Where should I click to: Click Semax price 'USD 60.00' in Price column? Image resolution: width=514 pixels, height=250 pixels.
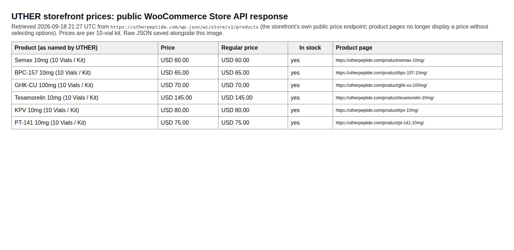click(x=175, y=60)
